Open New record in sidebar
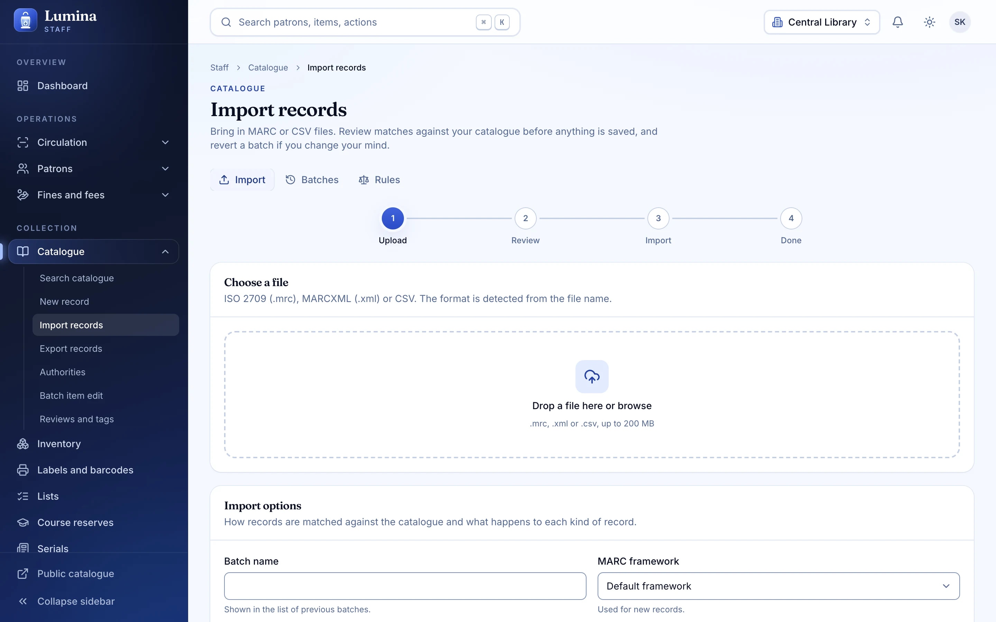This screenshot has height=622, width=996. (x=106, y=302)
